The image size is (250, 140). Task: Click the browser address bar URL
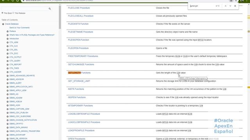[x=59, y=1]
